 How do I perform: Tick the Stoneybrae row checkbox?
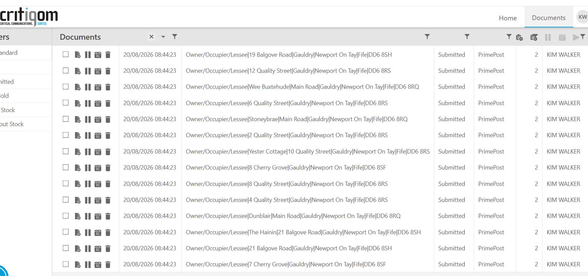click(x=65, y=119)
